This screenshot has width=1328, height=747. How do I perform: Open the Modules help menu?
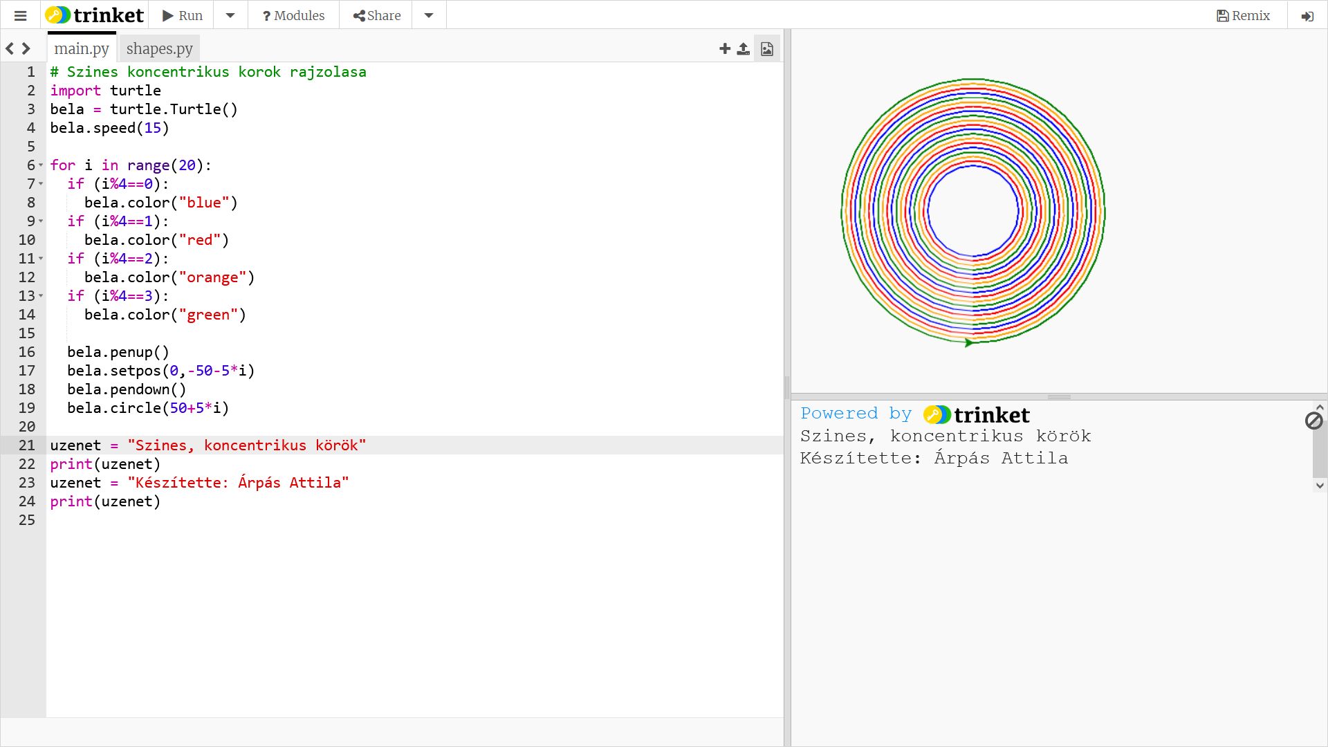pyautogui.click(x=293, y=15)
